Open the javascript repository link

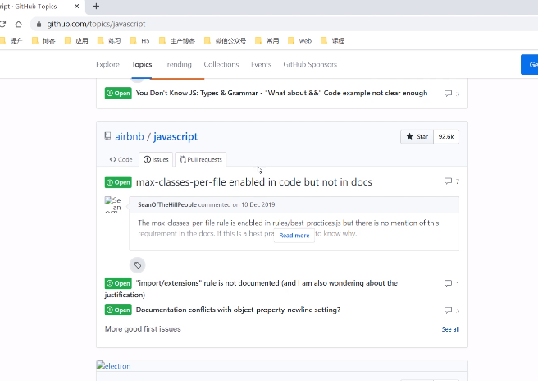click(x=176, y=137)
